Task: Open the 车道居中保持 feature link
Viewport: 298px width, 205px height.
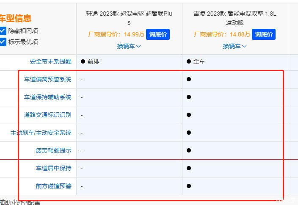Action: [x=53, y=168]
